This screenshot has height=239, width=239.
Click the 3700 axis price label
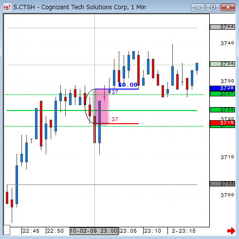(x=227, y=195)
